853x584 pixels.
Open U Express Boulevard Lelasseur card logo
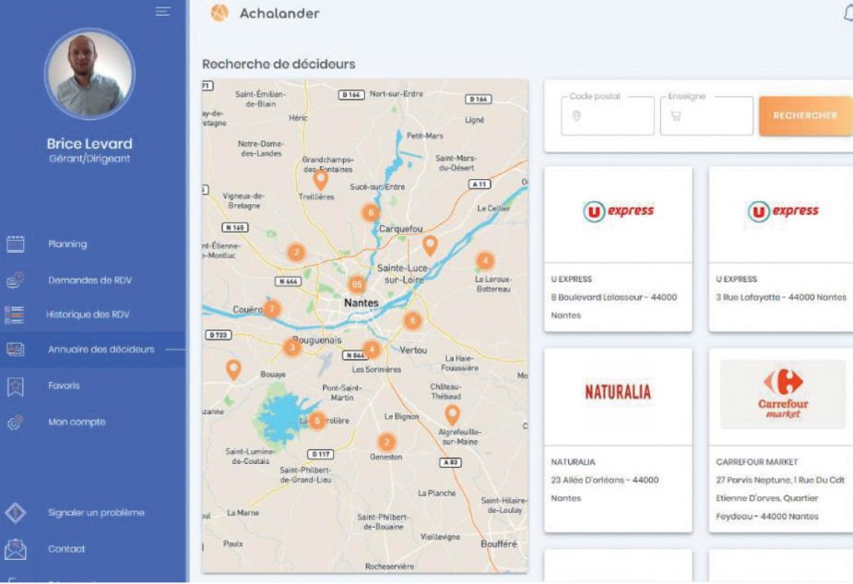point(619,211)
